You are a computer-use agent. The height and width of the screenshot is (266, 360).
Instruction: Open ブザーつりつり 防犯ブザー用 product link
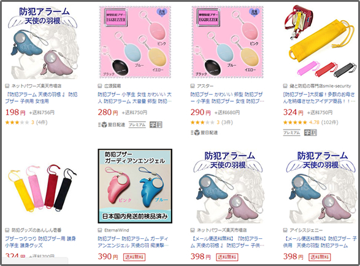tap(40, 242)
